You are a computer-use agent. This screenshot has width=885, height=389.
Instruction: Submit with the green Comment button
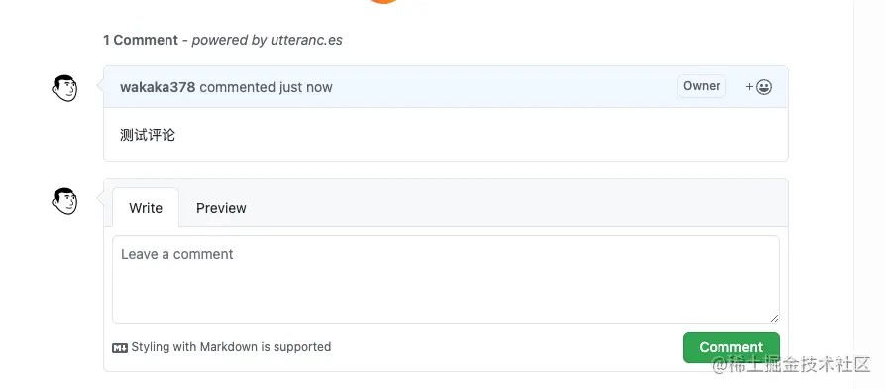pos(731,347)
